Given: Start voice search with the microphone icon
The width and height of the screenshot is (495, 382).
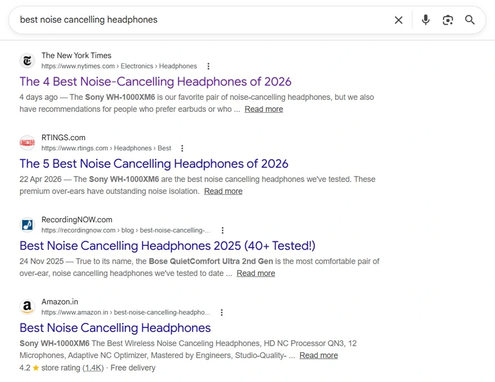Looking at the screenshot, I should pos(426,20).
